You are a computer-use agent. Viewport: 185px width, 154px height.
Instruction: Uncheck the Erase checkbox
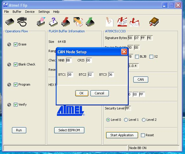click(16, 45)
